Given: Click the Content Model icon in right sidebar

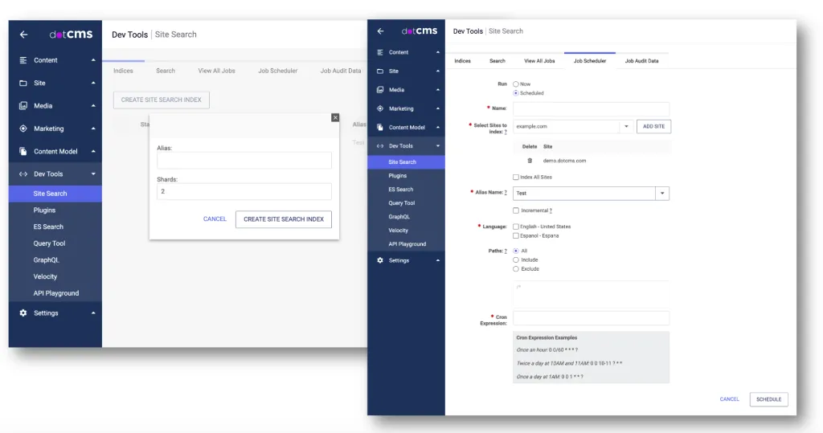Looking at the screenshot, I should point(380,127).
